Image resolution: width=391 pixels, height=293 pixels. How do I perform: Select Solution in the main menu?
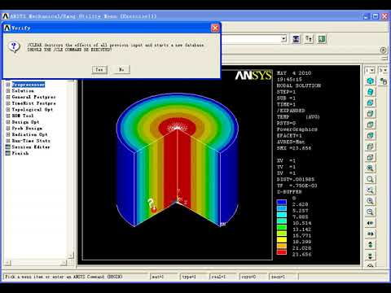[23, 90]
